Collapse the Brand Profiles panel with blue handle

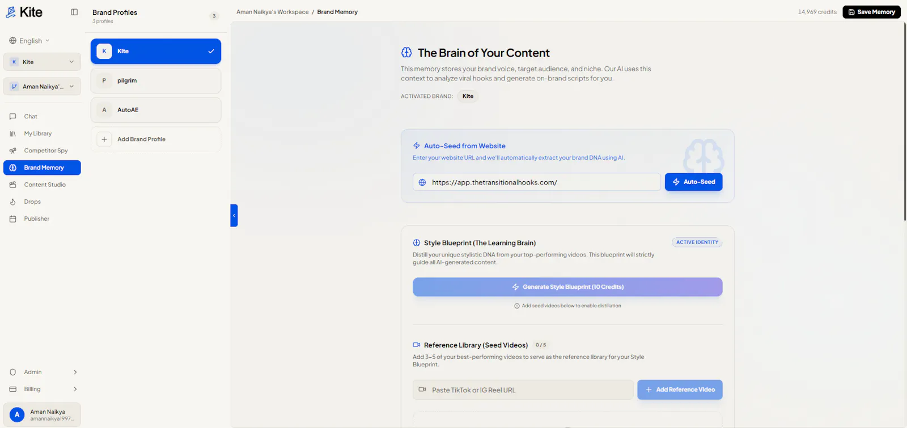(x=234, y=215)
